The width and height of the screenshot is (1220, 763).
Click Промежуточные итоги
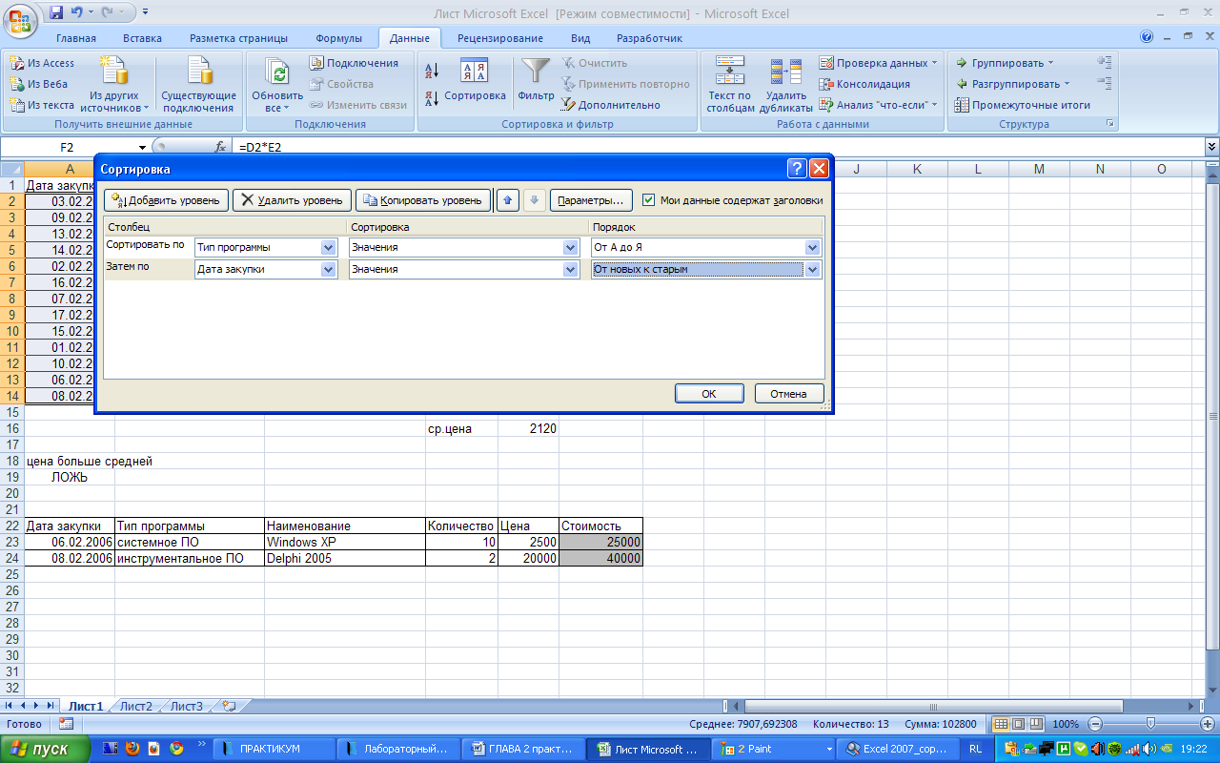[x=1023, y=105]
